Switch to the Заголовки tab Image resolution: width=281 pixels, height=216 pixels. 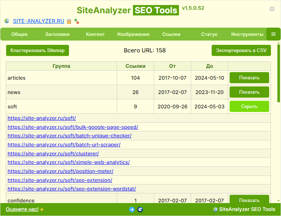[57, 34]
